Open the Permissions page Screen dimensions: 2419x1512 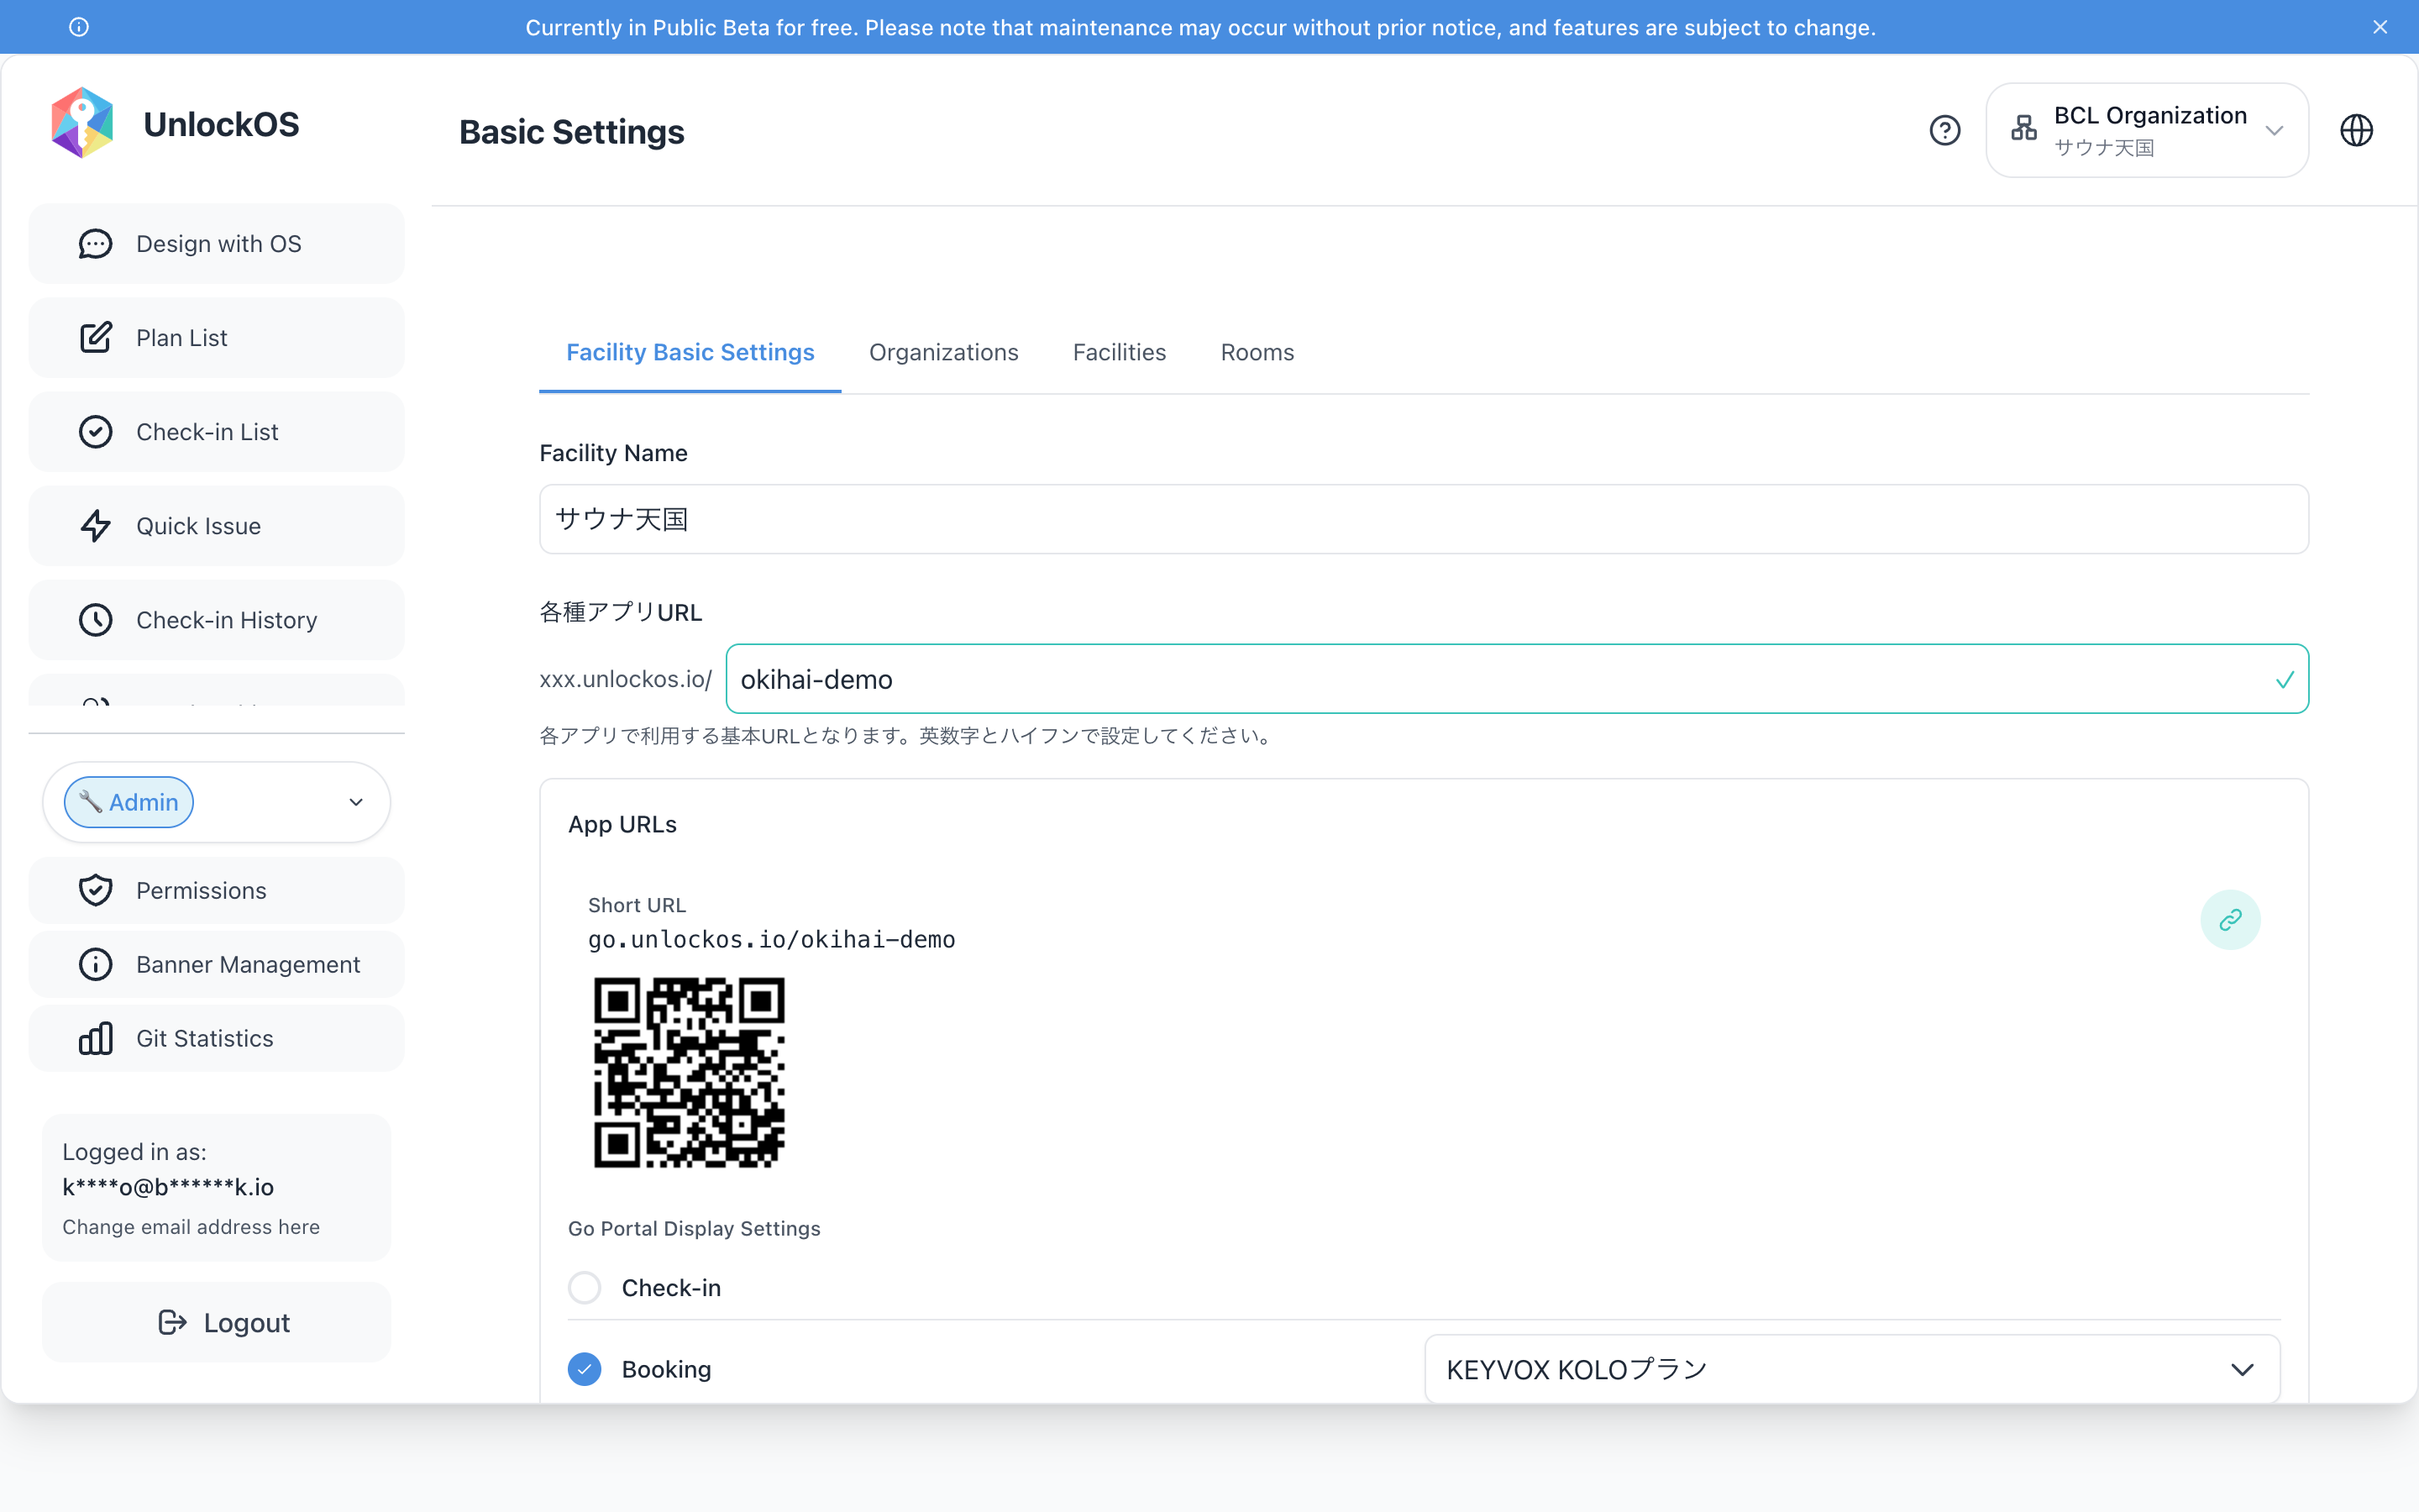216,890
